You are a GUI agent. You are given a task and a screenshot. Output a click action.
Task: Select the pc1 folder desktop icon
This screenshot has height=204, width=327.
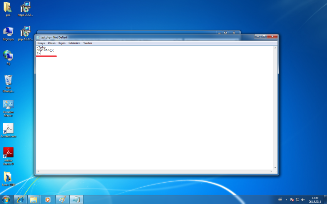point(8,8)
